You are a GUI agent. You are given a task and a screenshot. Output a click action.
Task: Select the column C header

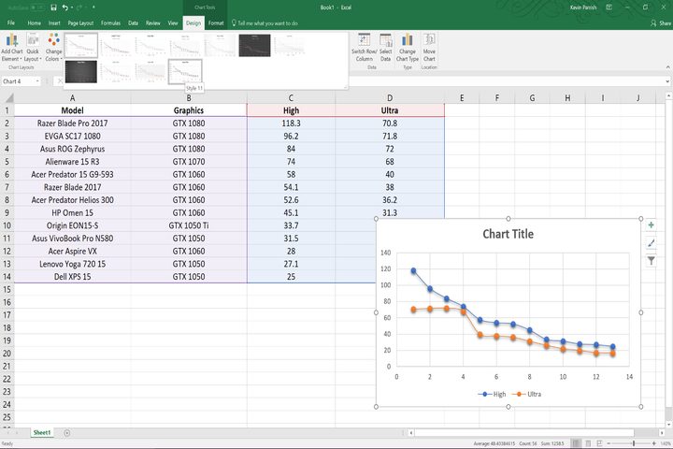pos(291,98)
